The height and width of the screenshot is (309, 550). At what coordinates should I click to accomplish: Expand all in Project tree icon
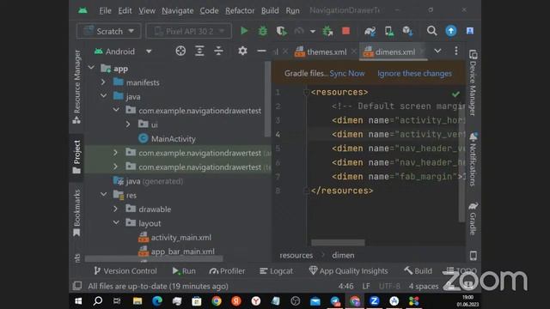199,51
